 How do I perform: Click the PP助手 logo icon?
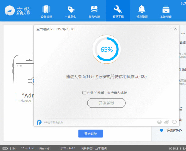click(x=39, y=122)
